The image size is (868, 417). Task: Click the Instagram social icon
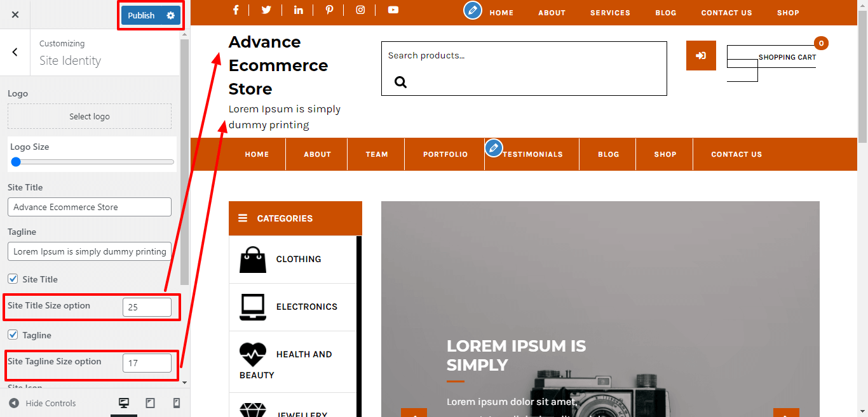pos(360,10)
